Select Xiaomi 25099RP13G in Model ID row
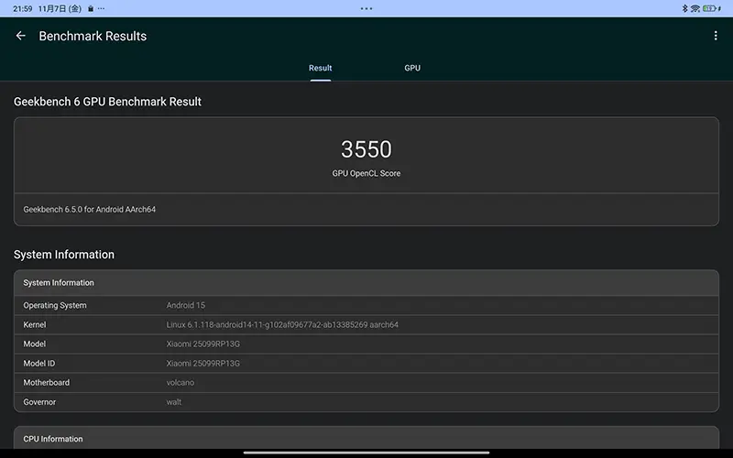This screenshot has width=733, height=458. coord(202,363)
